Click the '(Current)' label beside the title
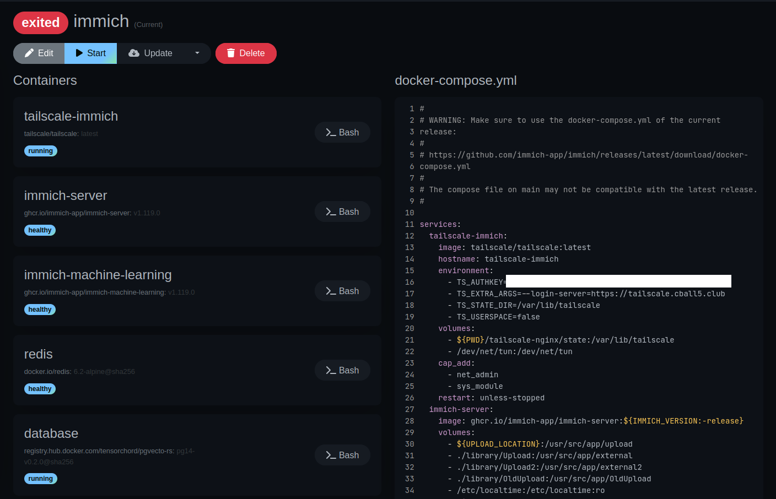 [148, 25]
